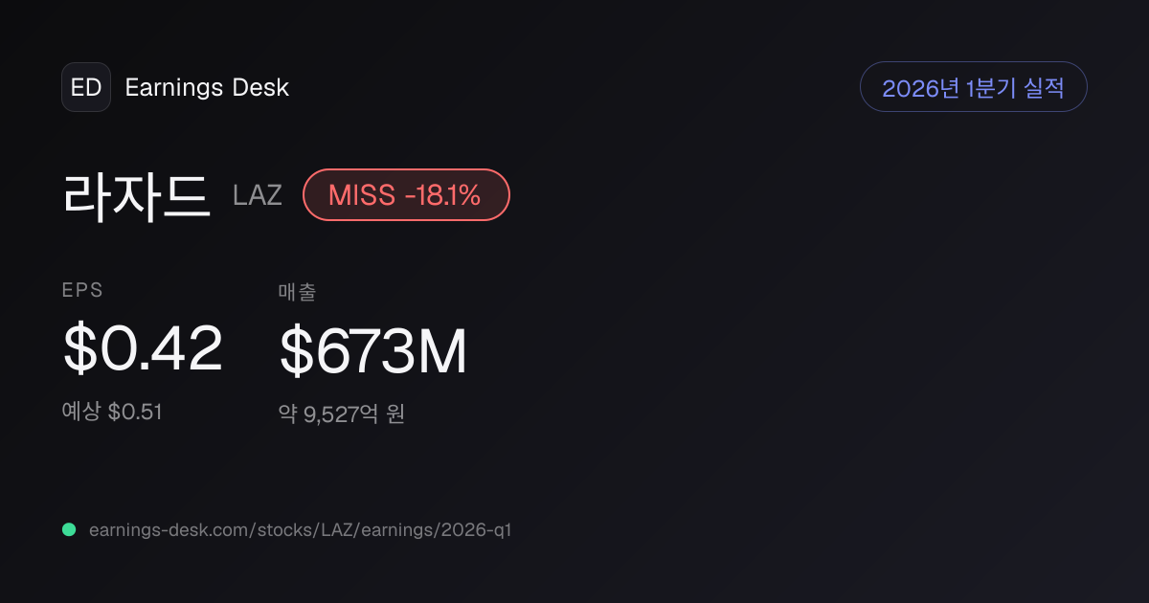Click the ED logo icon
The width and height of the screenshot is (1149, 603).
pyautogui.click(x=86, y=87)
